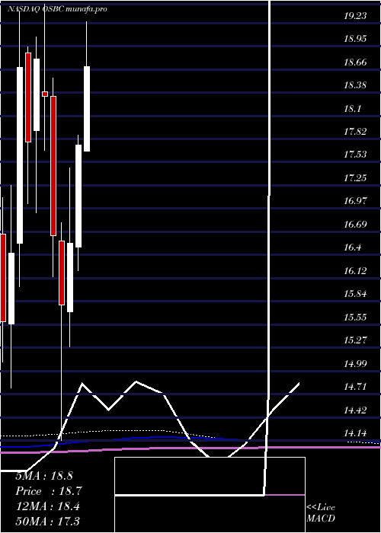This screenshot has height=533, width=381.
Task: Click the 18.38 price axis label
Action: click(355, 85)
